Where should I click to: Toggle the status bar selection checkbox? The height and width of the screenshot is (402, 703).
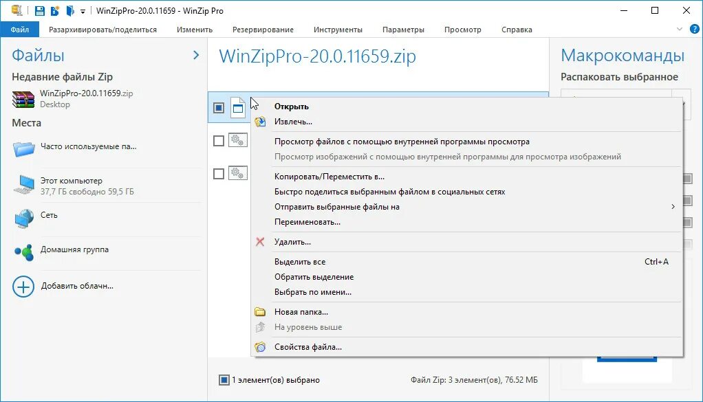(224, 380)
